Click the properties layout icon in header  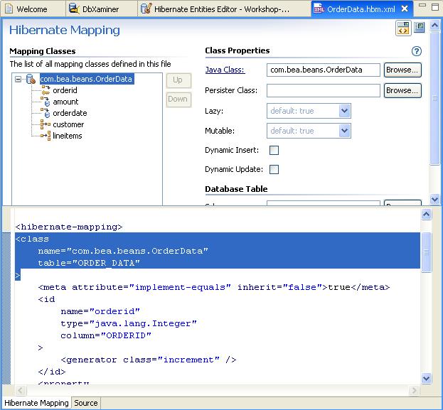420,28
